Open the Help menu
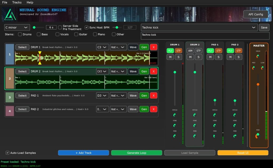Viewport: 273px width, 168px height. (30, 2)
